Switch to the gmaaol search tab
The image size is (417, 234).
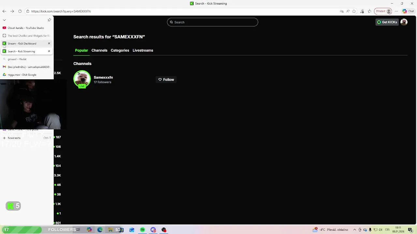[x=27, y=59]
